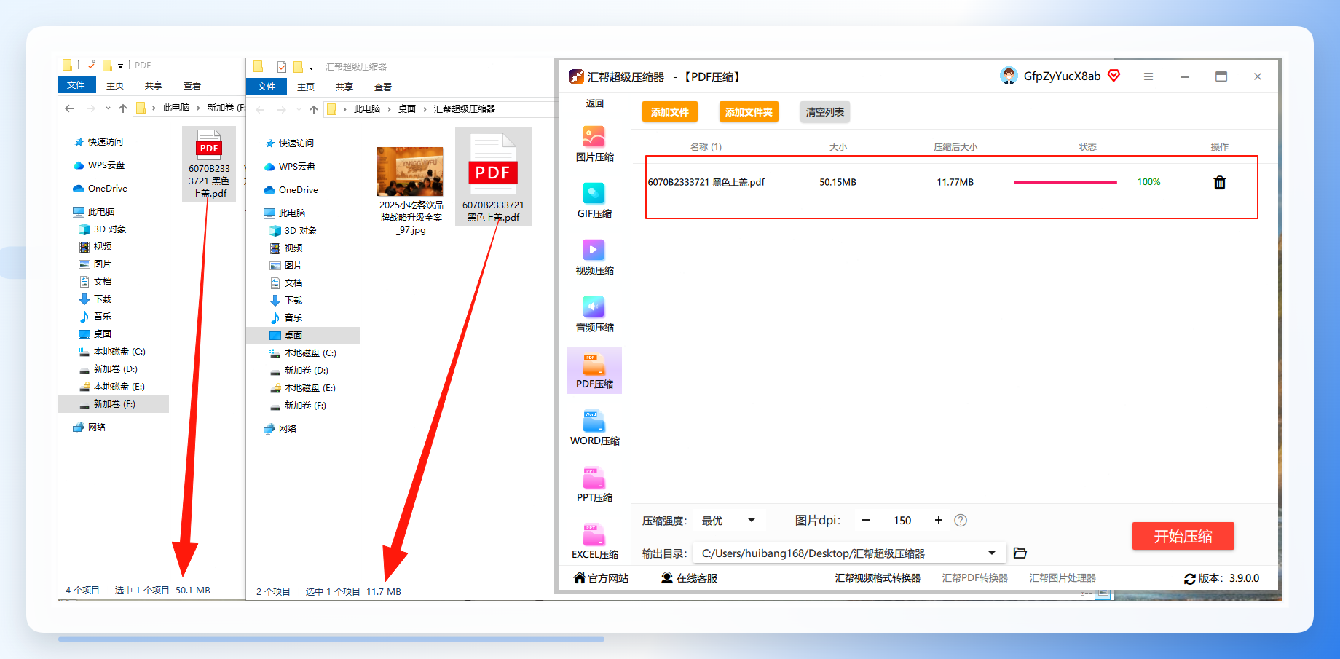Open WORD压缩 tool in sidebar
This screenshot has height=659, width=1340.
coord(594,427)
